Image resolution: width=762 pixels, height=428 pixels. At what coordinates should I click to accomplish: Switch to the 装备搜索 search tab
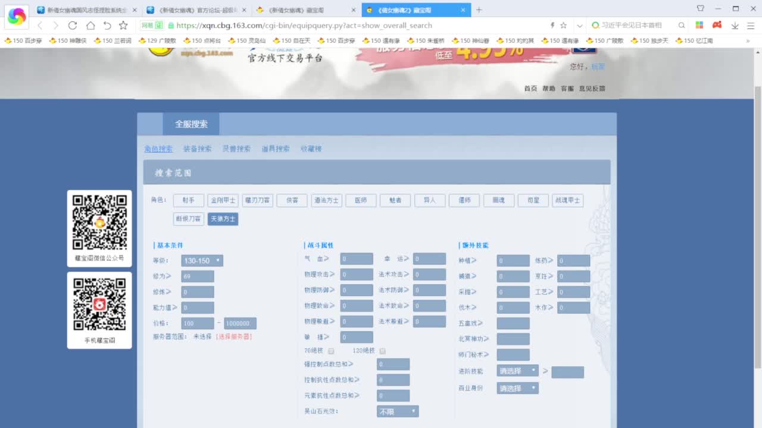tap(198, 149)
